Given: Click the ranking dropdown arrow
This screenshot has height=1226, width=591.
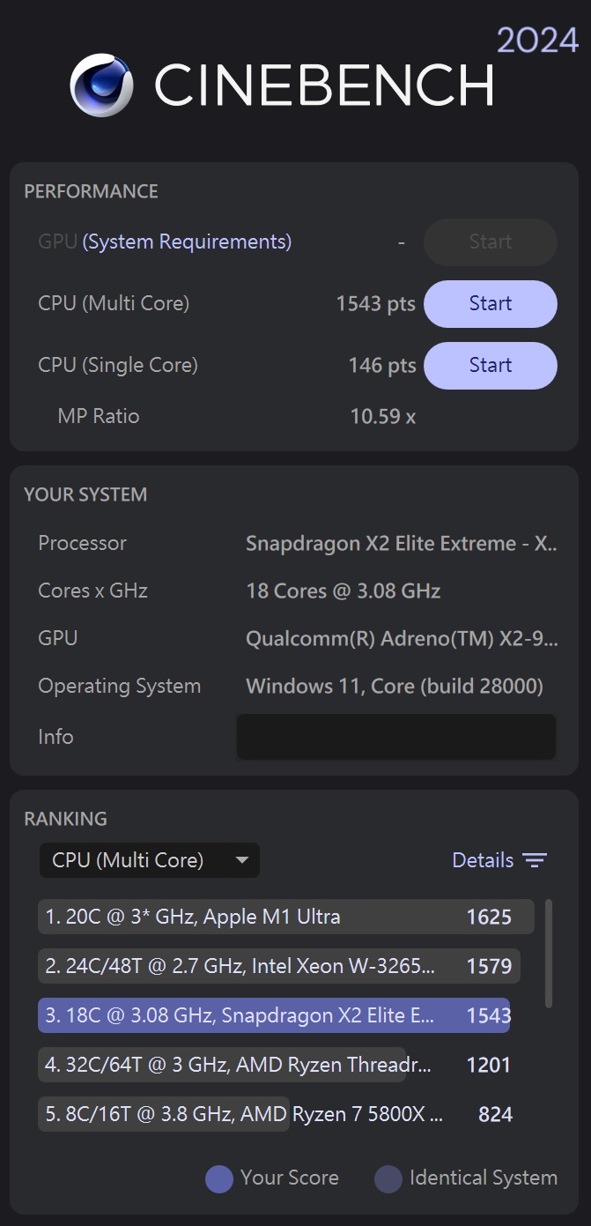Looking at the screenshot, I should coord(242,860).
